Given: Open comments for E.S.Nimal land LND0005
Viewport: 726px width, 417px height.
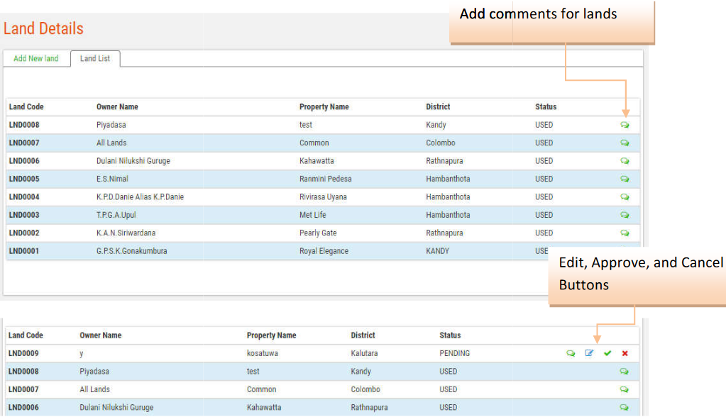Looking at the screenshot, I should pyautogui.click(x=625, y=179).
